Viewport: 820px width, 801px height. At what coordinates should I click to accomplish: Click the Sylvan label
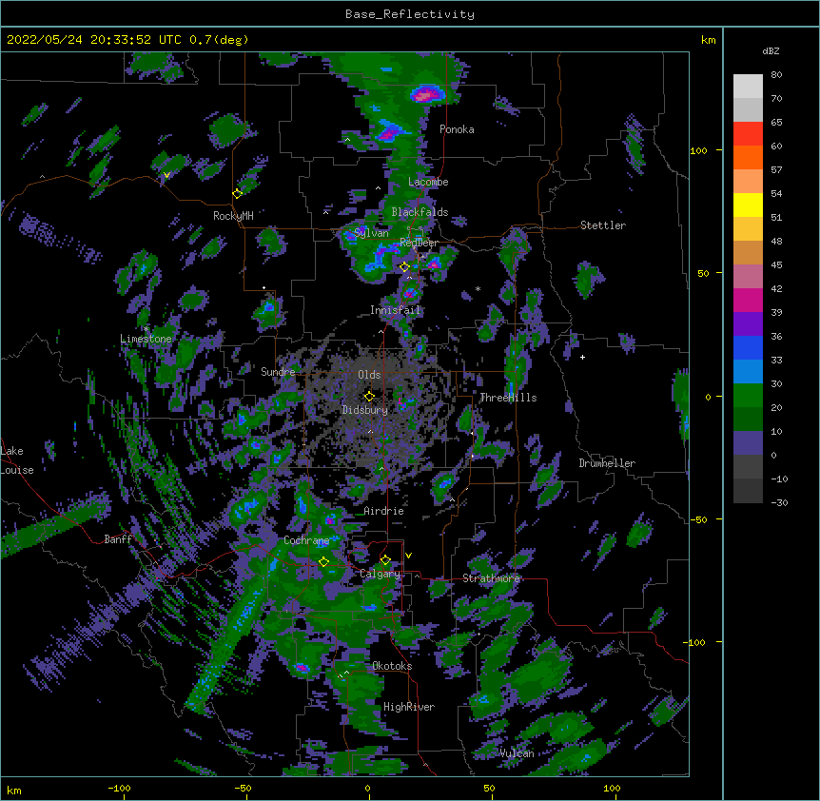pos(371,233)
